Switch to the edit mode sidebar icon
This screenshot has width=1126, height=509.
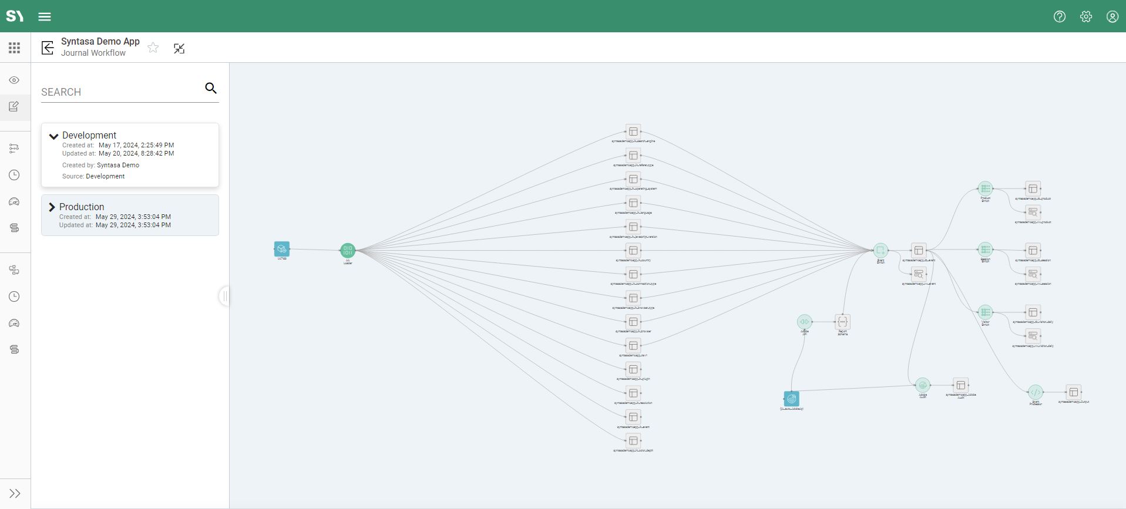pyautogui.click(x=15, y=107)
